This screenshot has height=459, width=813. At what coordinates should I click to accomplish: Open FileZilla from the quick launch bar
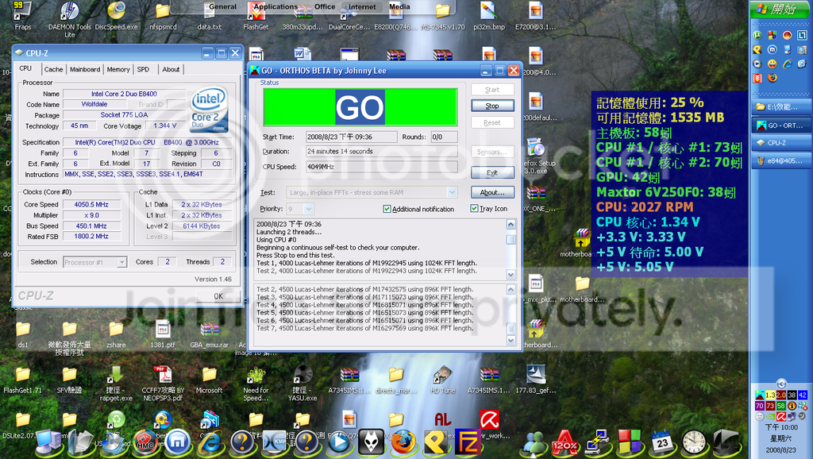[x=468, y=443]
